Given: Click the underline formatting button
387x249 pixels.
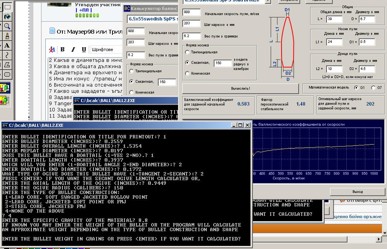Looking at the screenshot, I should pos(84,49).
